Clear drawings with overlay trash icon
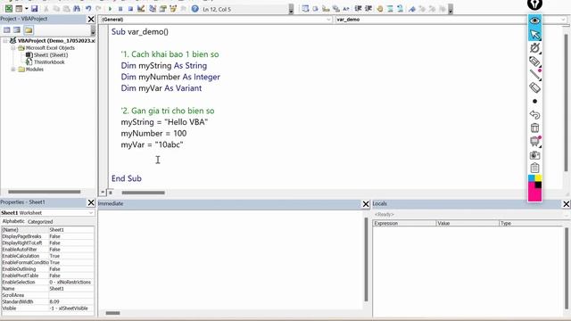The image size is (571, 321). tap(534, 128)
